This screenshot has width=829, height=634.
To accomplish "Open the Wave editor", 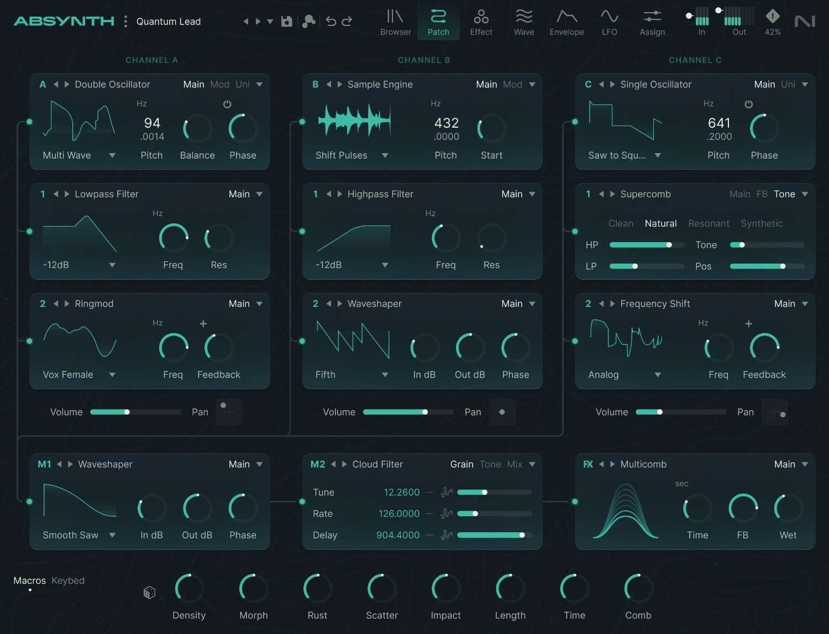I will [x=523, y=22].
